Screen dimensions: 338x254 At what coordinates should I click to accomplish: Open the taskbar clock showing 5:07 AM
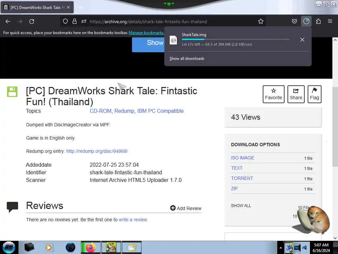(x=321, y=248)
